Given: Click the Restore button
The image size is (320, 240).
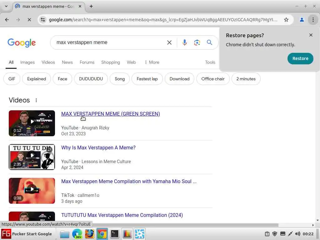Looking at the screenshot, I should click(x=300, y=58).
